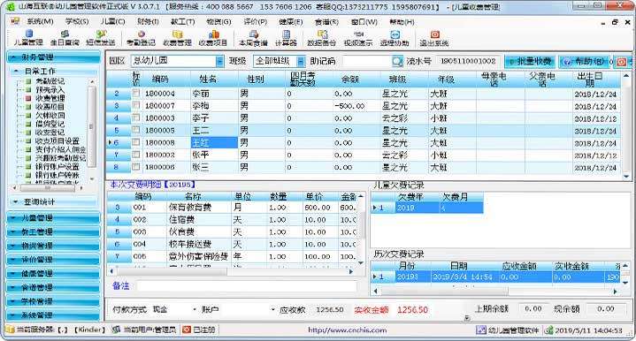The image size is (636, 341).
Task: Open http://www.cnchis.com link
Action: 348,330
